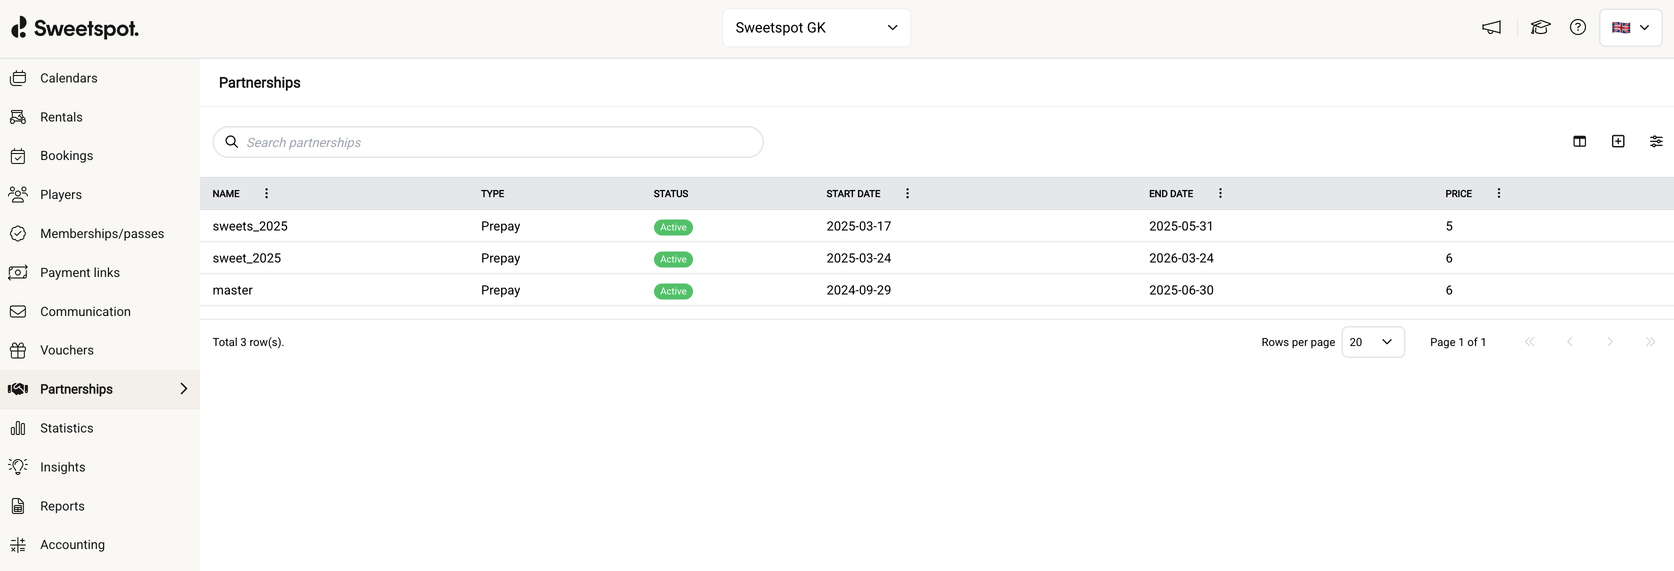
Task: Toggle the column layout view icon
Action: pyautogui.click(x=1580, y=141)
